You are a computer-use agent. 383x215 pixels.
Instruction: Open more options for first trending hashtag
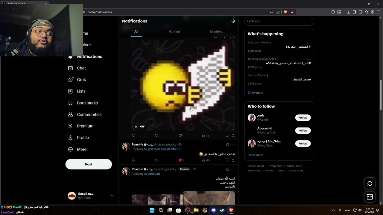309,43
